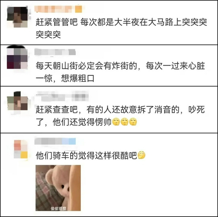Open the third commenter's blurred username

click(62, 96)
